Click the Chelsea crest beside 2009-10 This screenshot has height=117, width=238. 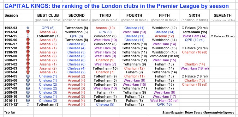click(28, 96)
